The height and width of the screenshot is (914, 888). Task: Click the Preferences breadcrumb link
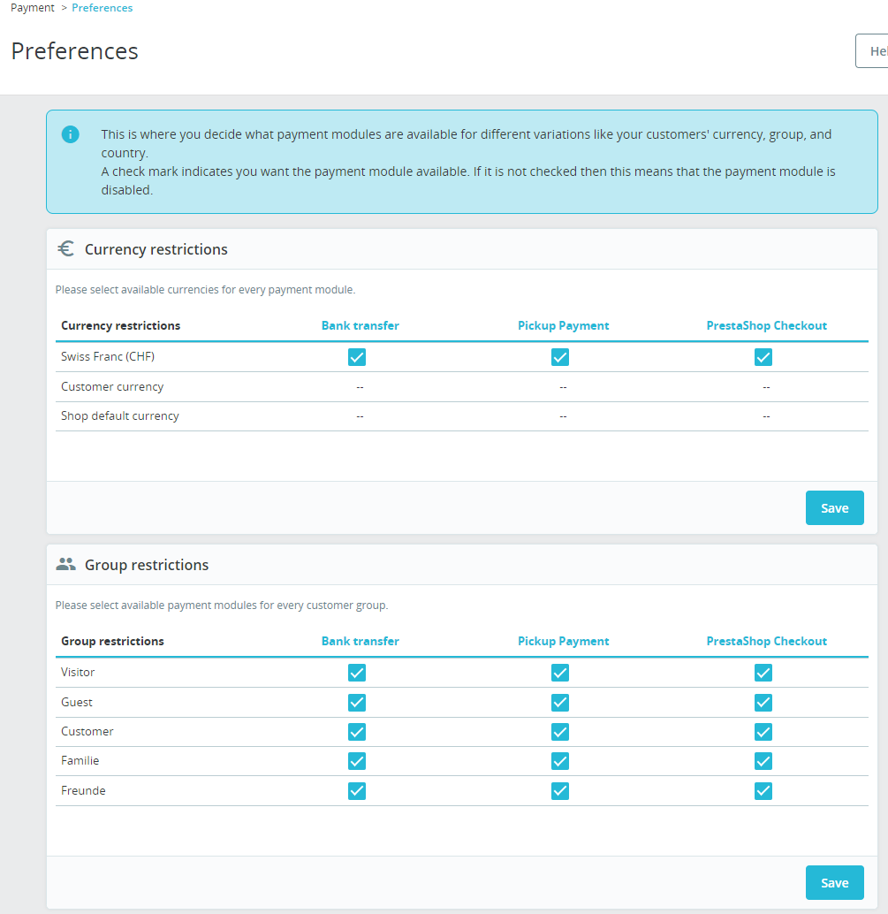coord(102,7)
